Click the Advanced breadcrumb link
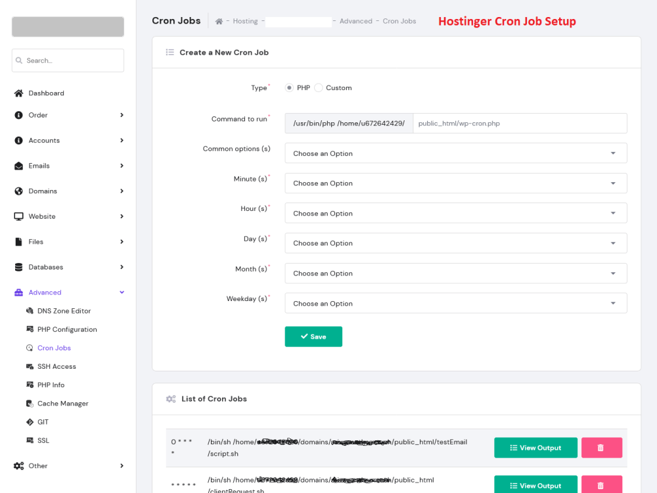 coord(355,21)
